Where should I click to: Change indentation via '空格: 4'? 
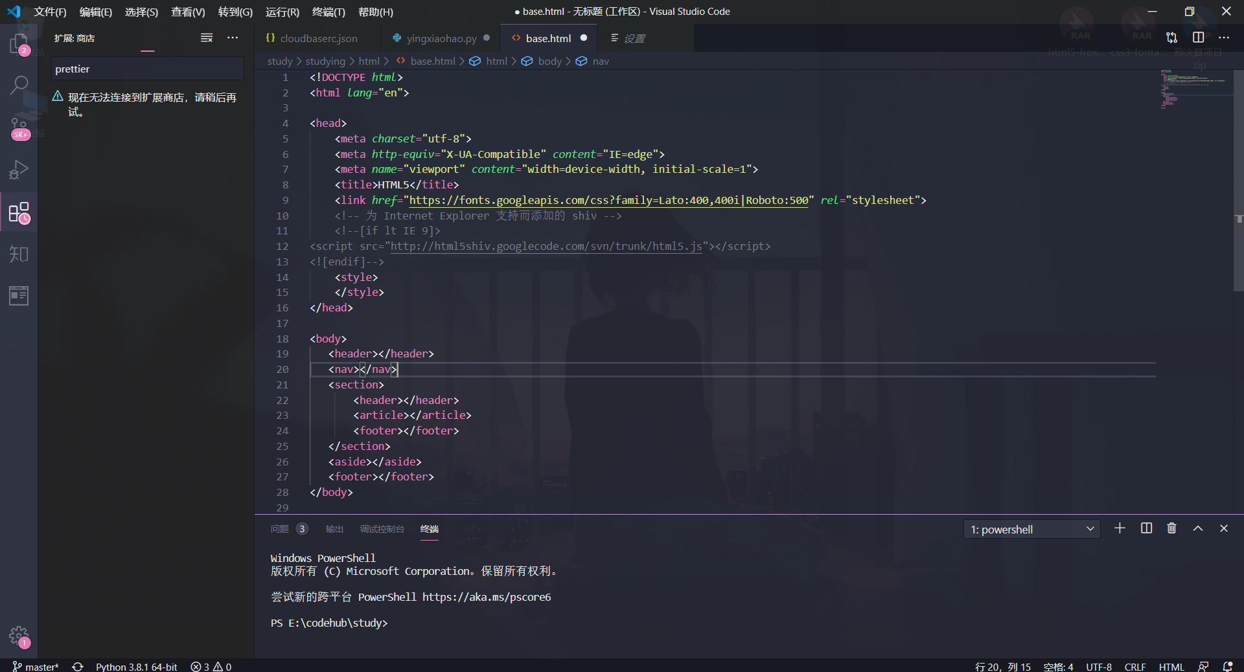(1058, 666)
